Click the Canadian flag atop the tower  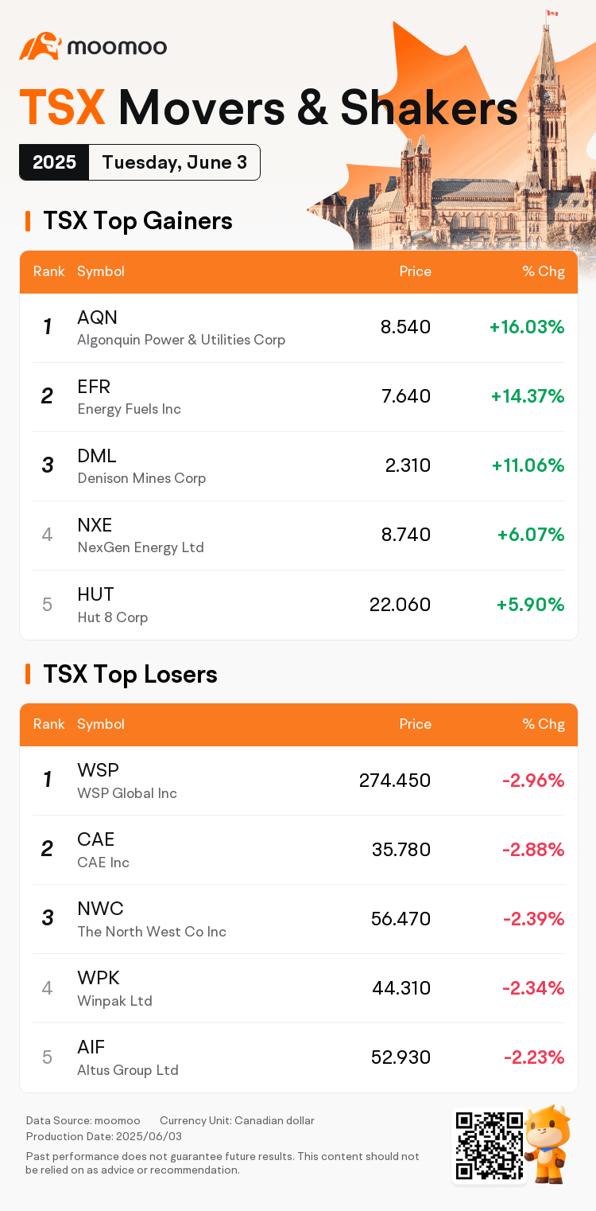pyautogui.click(x=551, y=14)
